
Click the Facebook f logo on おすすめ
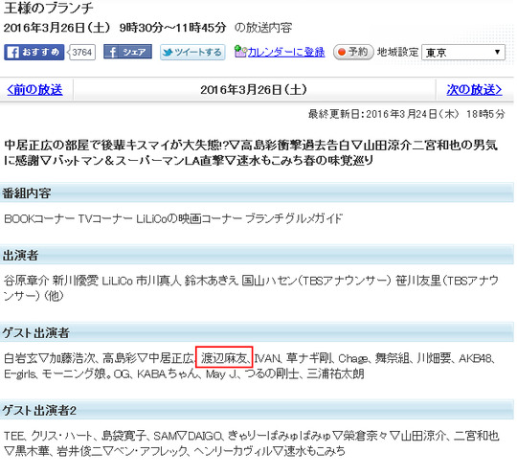[12, 53]
